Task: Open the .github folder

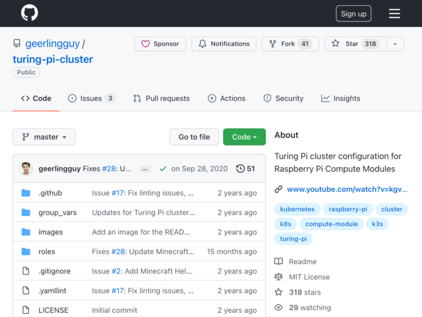Action: tap(50, 193)
